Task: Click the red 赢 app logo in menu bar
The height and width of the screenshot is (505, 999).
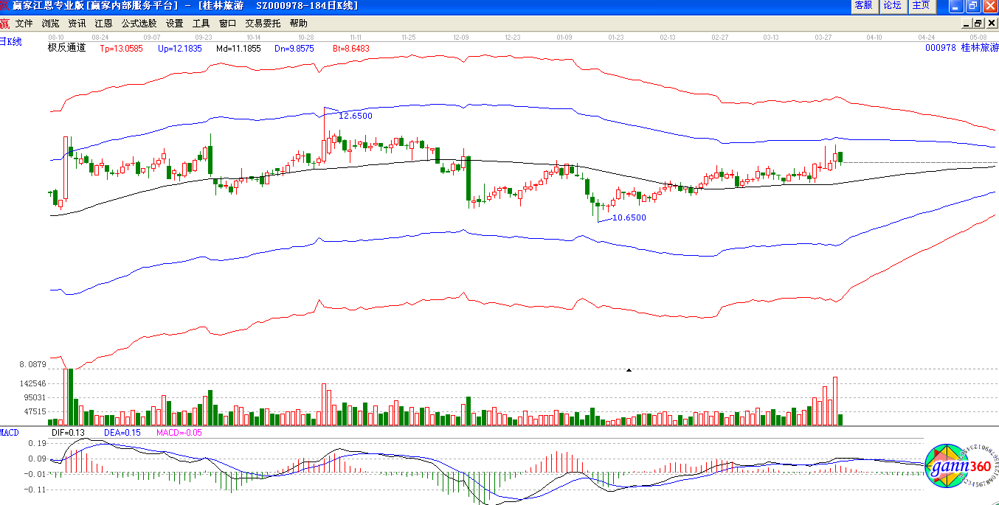Action: pyautogui.click(x=5, y=24)
